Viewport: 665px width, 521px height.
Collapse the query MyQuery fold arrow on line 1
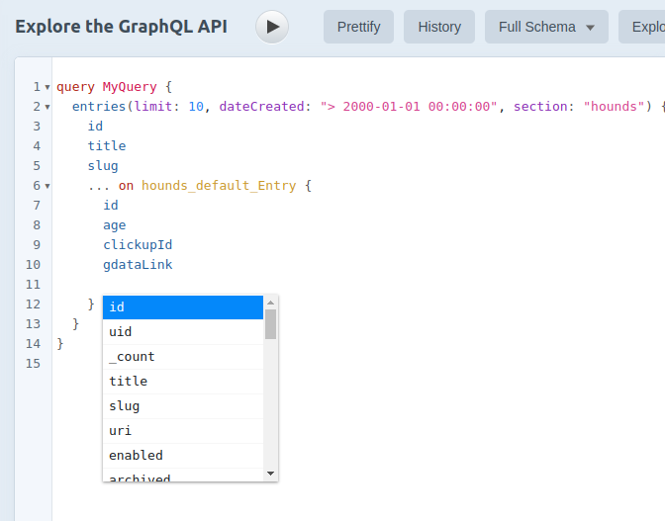pyautogui.click(x=47, y=87)
